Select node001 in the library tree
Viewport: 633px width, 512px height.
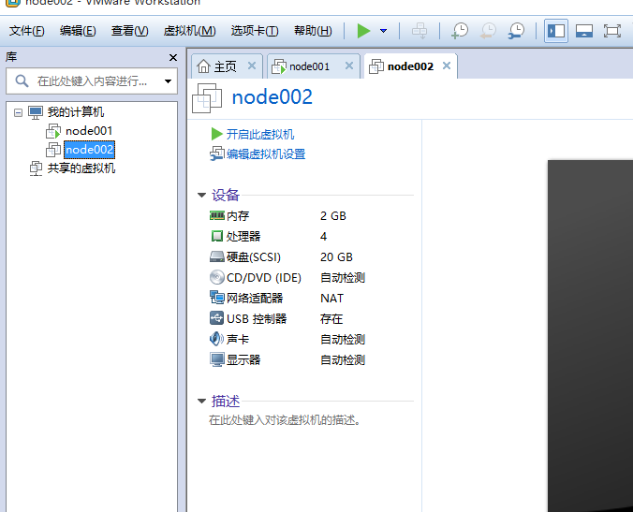(x=89, y=131)
